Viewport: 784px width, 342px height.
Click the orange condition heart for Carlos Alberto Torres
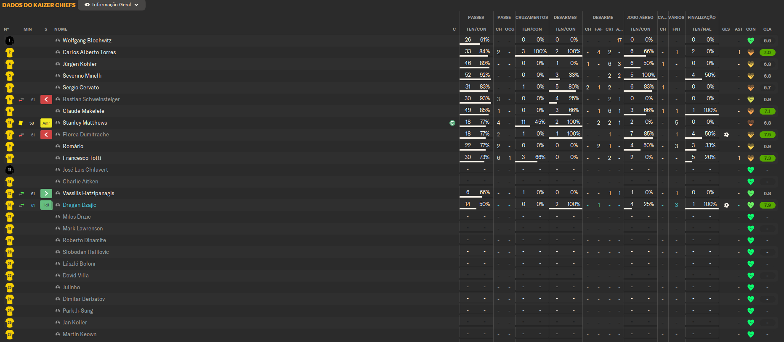[x=751, y=52]
